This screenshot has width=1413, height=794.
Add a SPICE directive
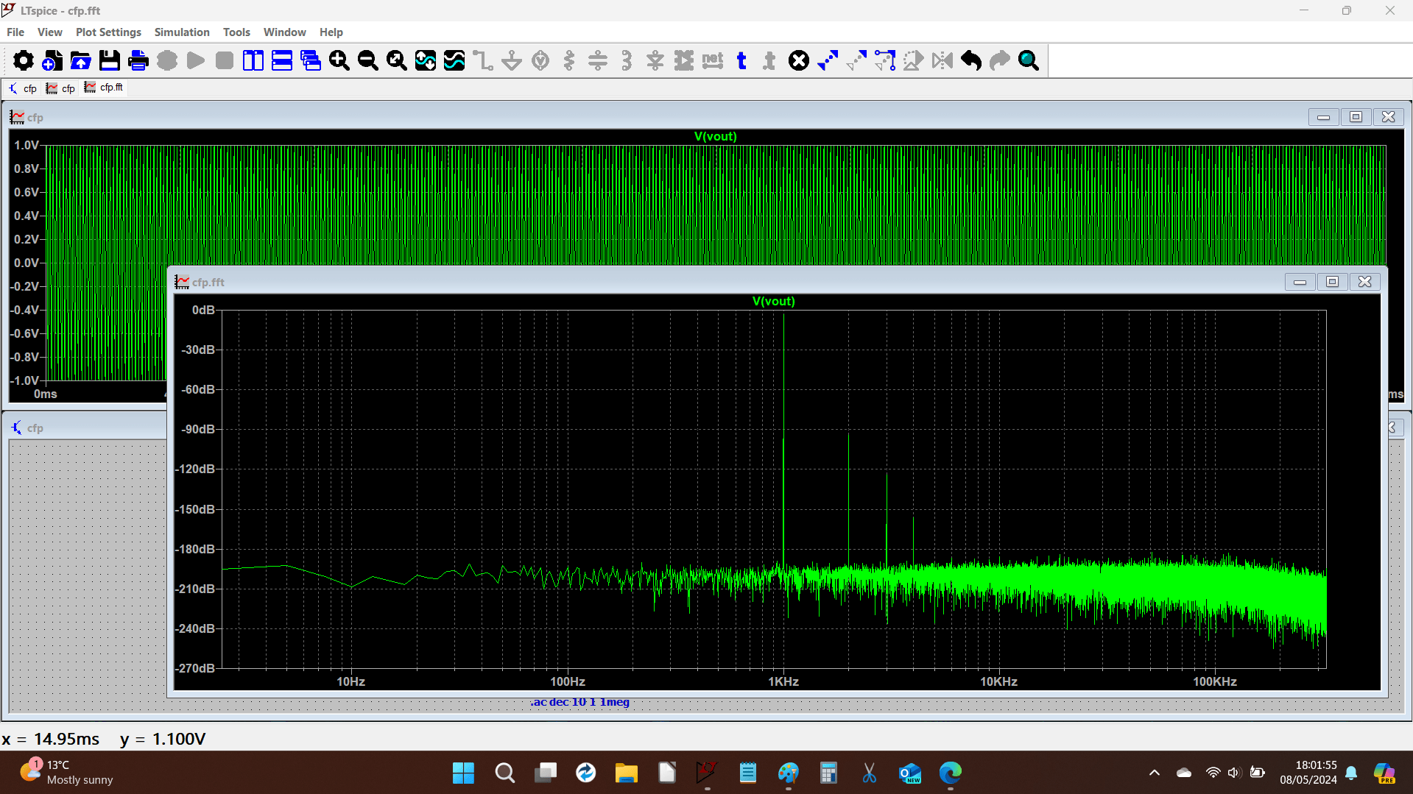pos(770,60)
